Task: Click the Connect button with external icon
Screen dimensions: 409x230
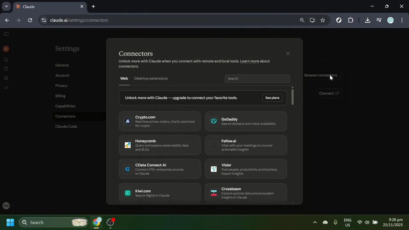Action: [329, 93]
